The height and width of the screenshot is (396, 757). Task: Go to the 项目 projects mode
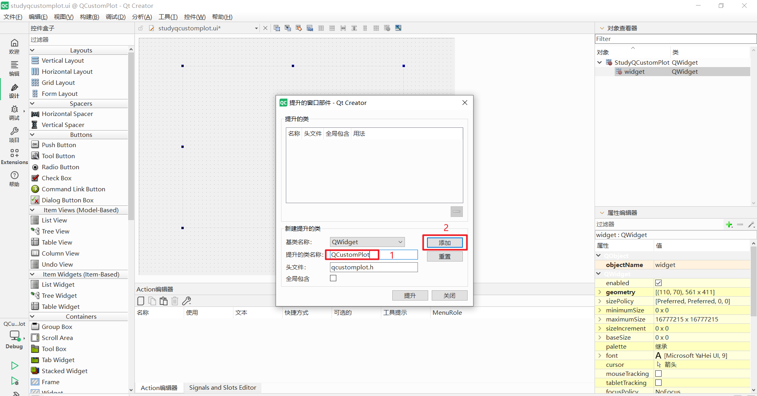[x=14, y=134]
